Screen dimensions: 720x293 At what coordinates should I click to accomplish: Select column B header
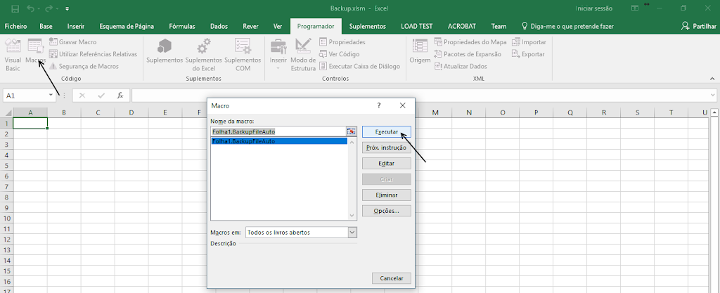click(x=64, y=112)
